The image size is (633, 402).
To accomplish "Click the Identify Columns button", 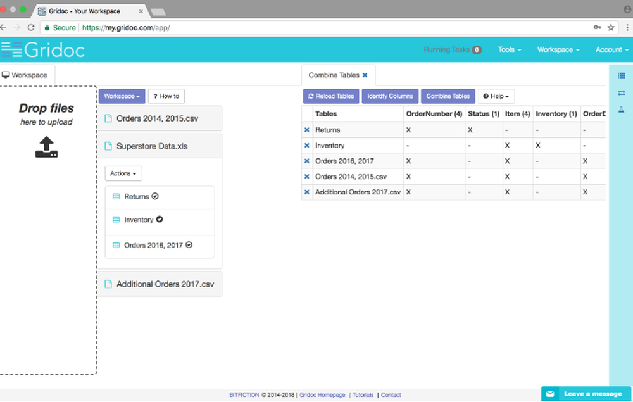I will click(x=390, y=96).
